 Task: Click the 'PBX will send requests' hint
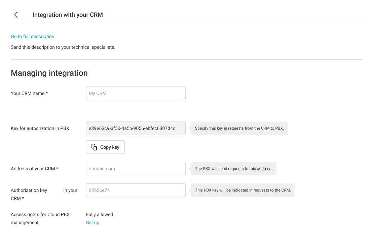pyautogui.click(x=233, y=169)
